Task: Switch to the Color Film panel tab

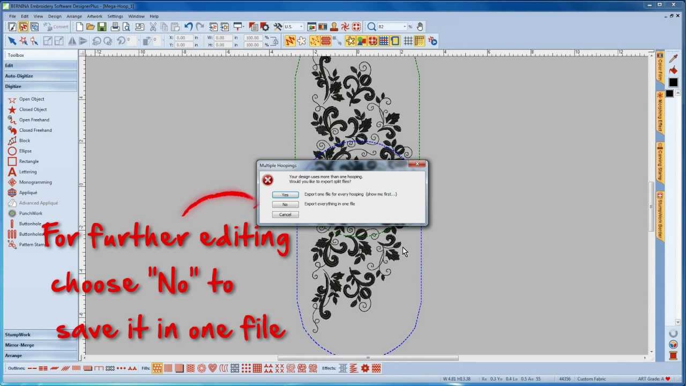Action: [660, 70]
